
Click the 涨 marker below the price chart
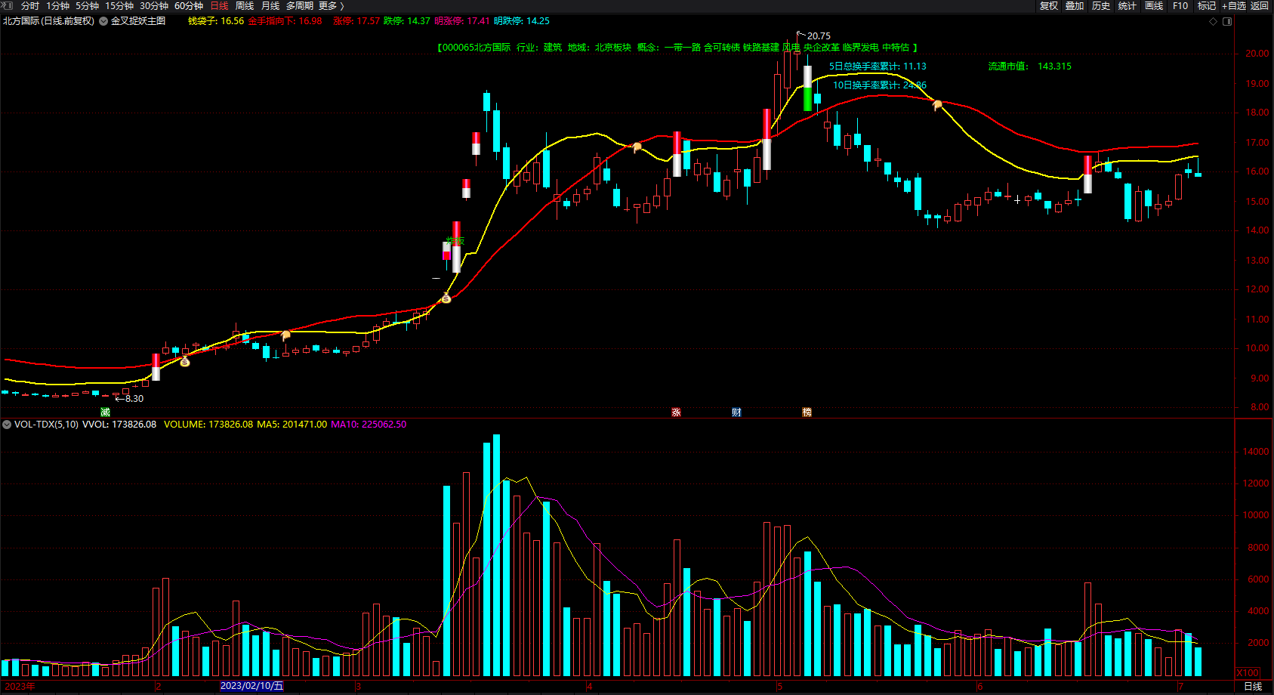[x=676, y=412]
